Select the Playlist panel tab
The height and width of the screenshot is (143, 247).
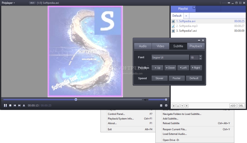coord(183,9)
